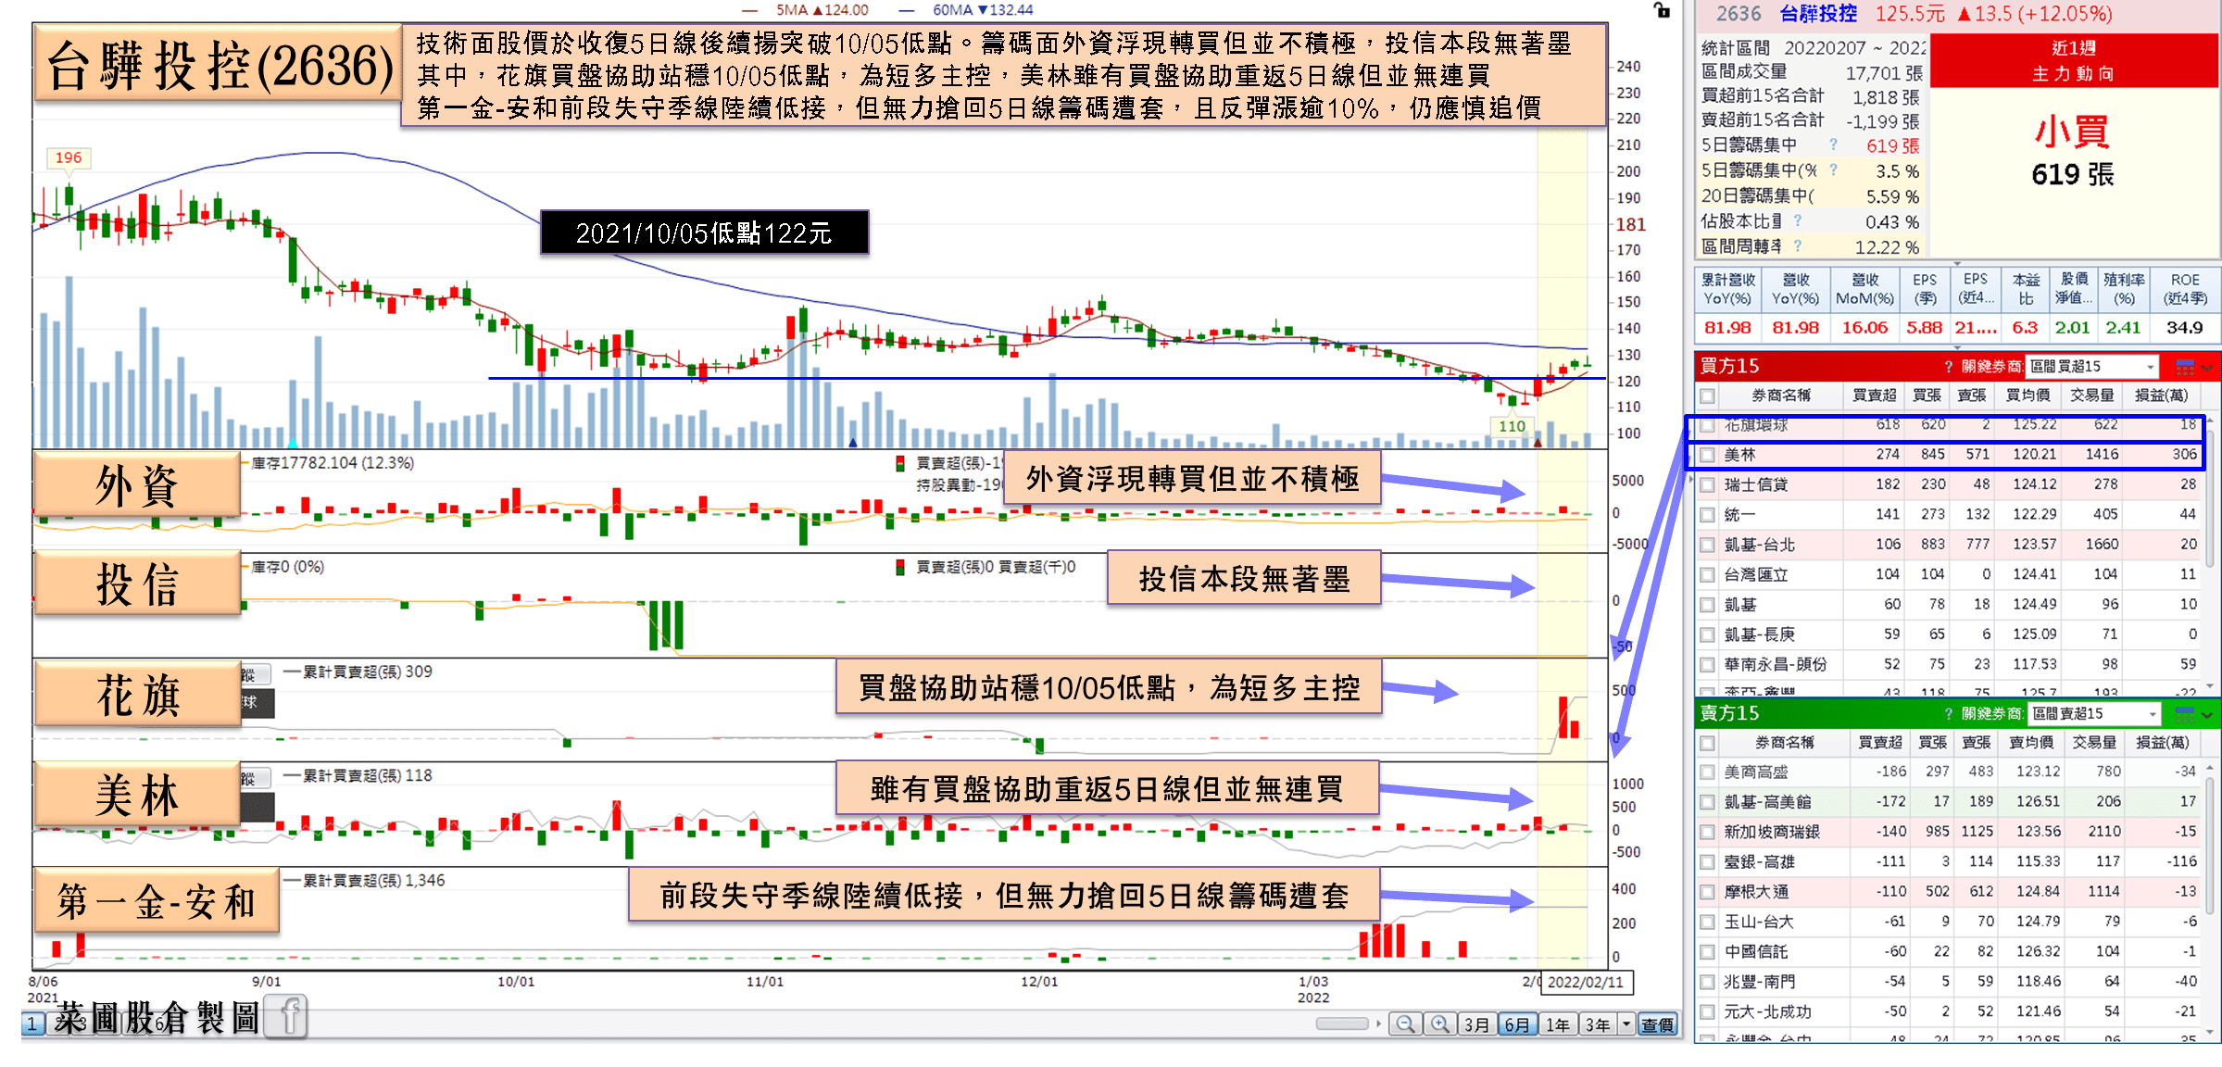The height and width of the screenshot is (1067, 2222).
Task: Click the sellers list scrollbar down arrow
Action: pos(2210,1031)
